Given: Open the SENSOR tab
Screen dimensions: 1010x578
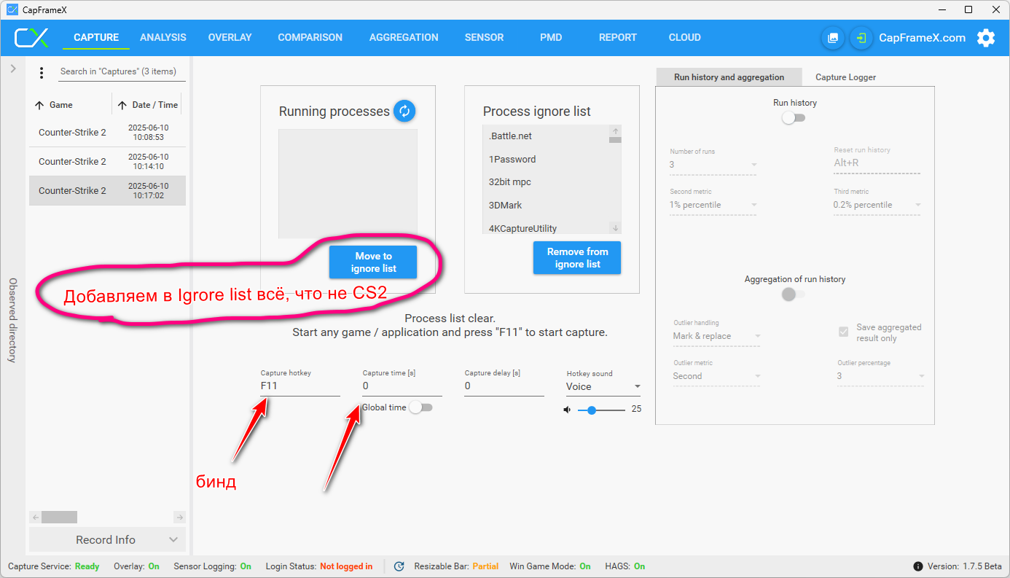Looking at the screenshot, I should 484,37.
